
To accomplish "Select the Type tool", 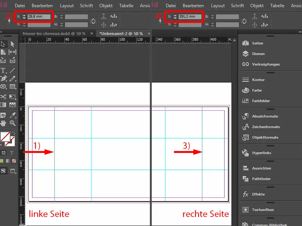I will 3,70.
